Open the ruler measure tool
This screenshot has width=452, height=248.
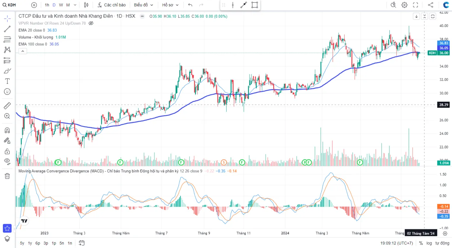pyautogui.click(x=7, y=106)
